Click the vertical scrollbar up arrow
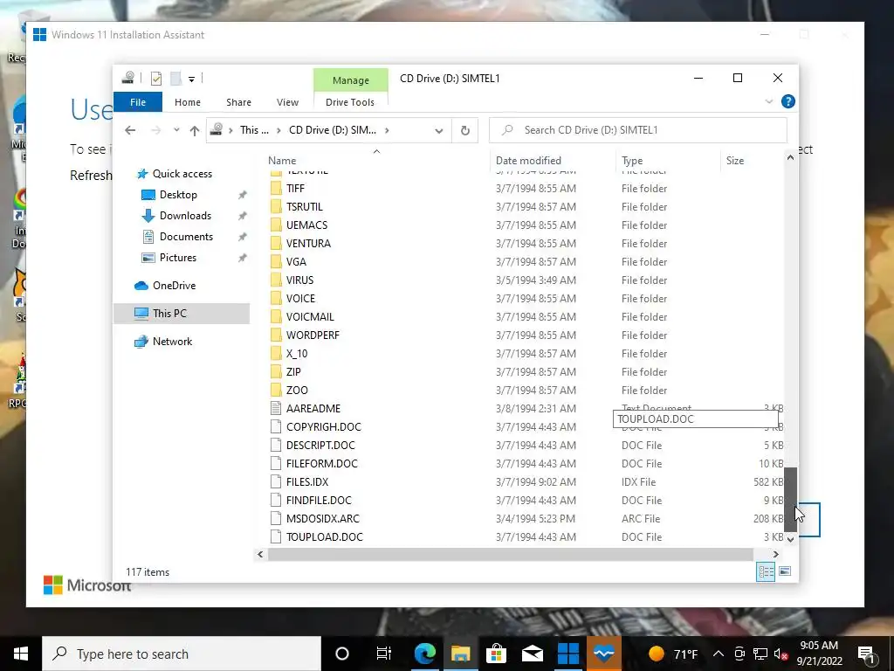Screen dimensions: 894x671 [790, 157]
